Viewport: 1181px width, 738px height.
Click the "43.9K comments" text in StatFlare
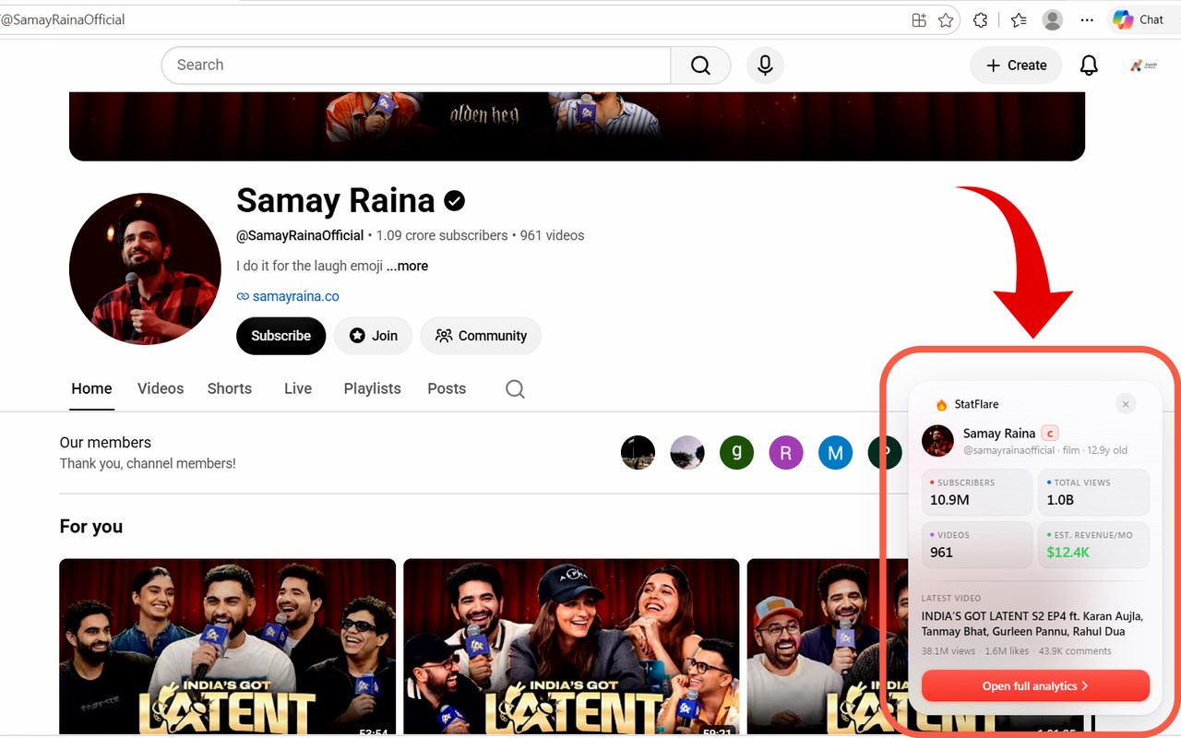coord(1075,651)
